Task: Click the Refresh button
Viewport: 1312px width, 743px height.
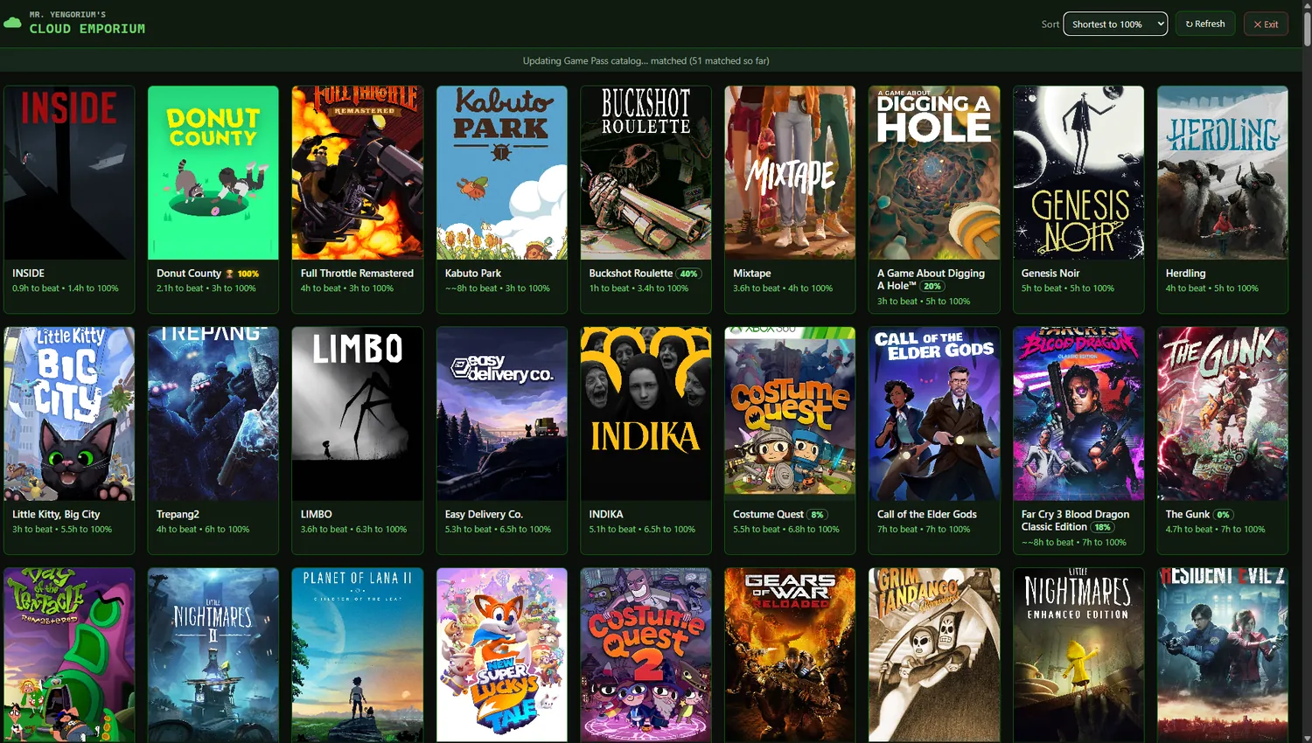Action: point(1205,24)
